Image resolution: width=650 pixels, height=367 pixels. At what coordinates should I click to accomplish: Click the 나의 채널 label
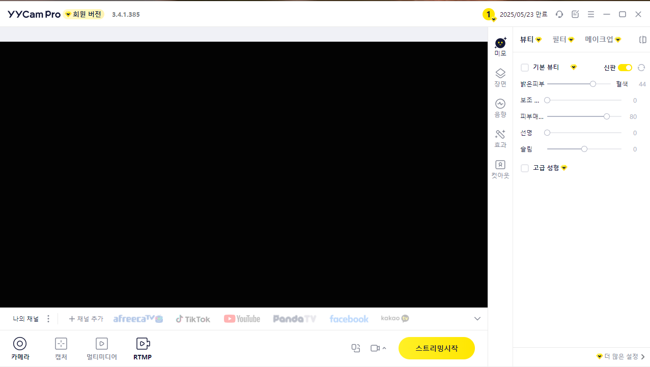tap(26, 319)
